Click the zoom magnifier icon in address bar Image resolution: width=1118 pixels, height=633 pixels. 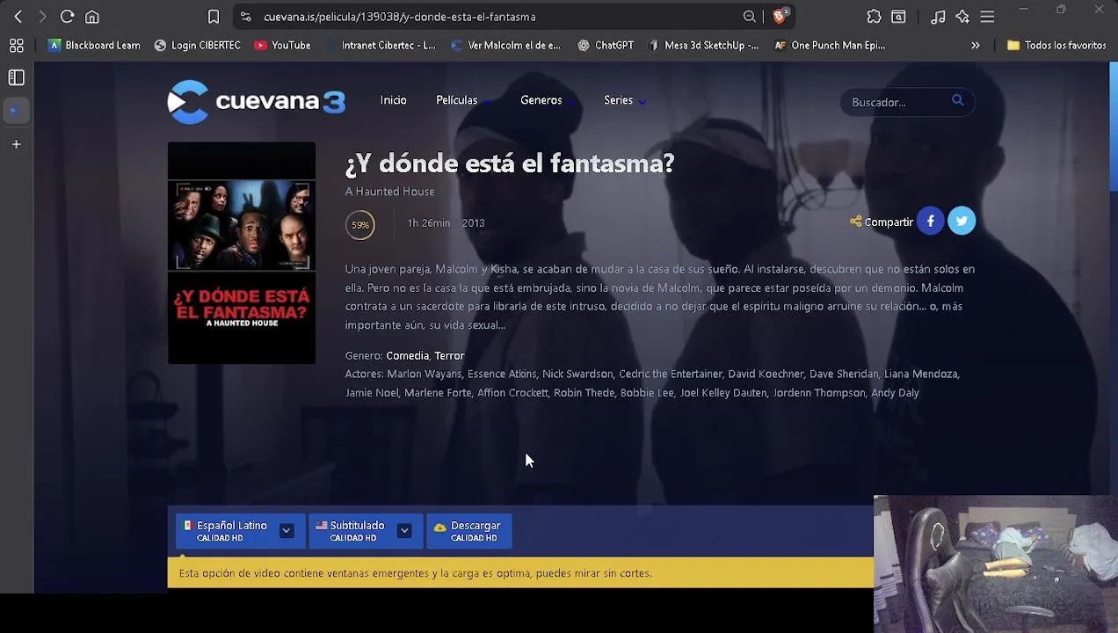tap(750, 17)
